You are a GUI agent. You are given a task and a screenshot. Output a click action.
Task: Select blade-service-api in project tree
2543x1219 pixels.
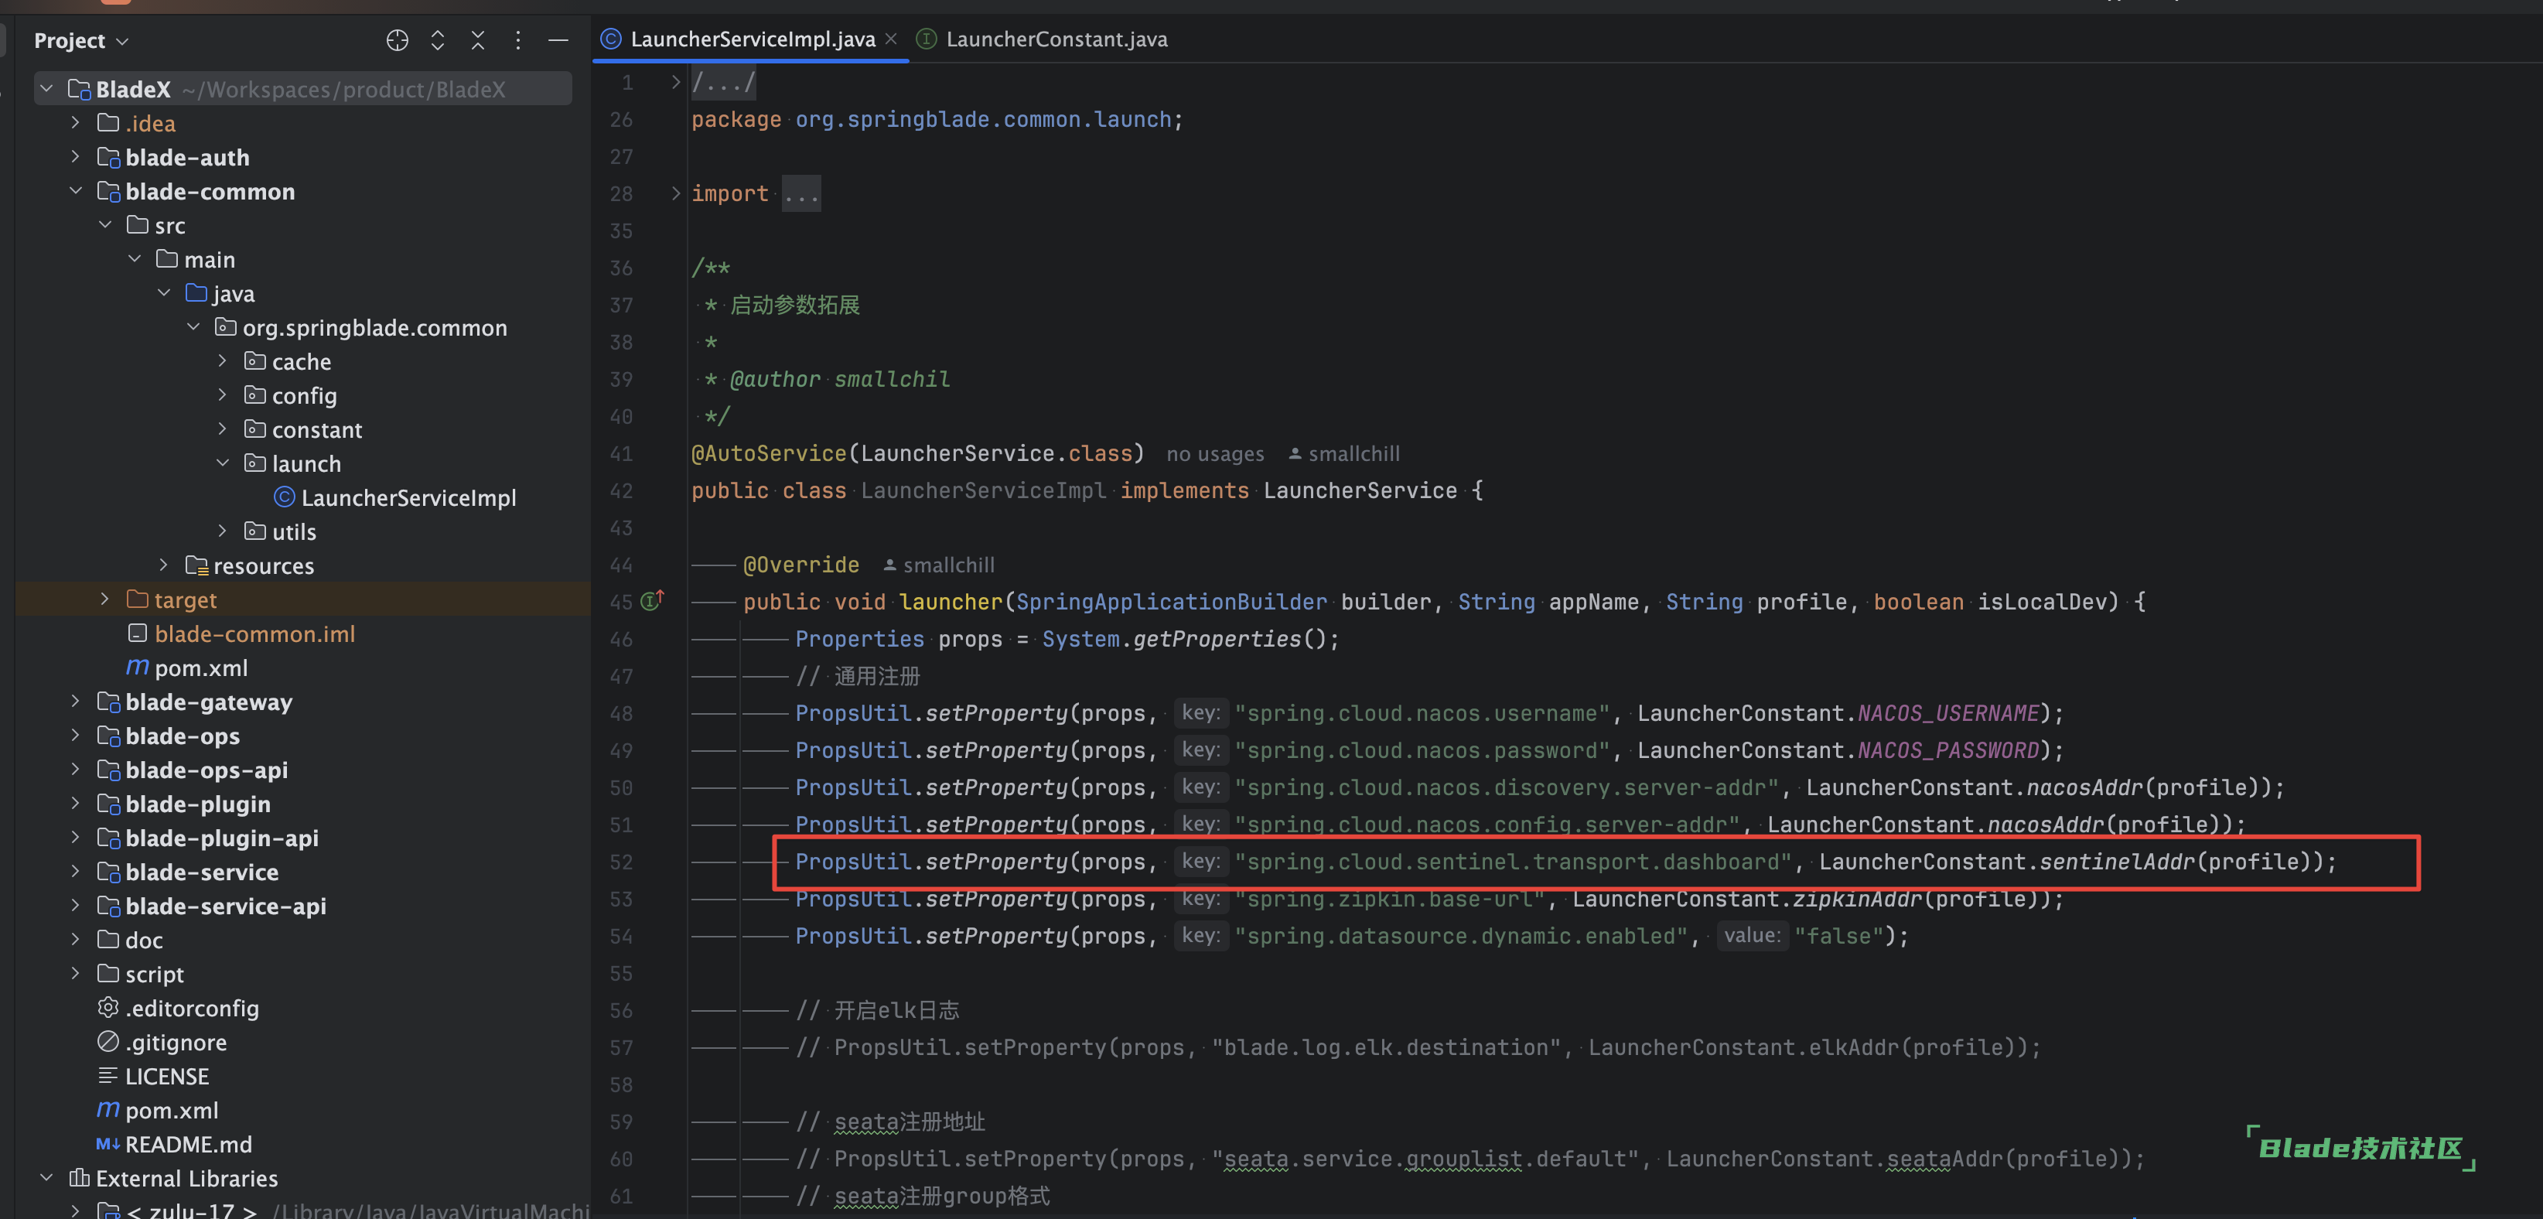(225, 906)
